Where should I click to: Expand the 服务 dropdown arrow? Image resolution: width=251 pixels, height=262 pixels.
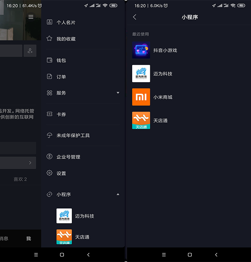(x=118, y=93)
